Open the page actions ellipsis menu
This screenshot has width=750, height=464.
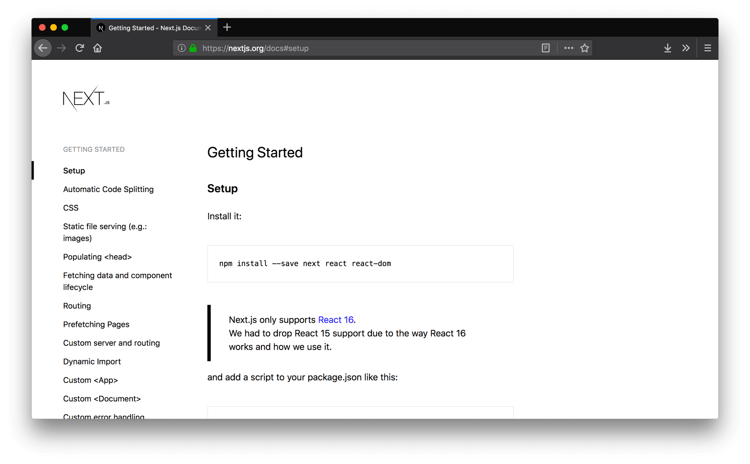(x=568, y=48)
